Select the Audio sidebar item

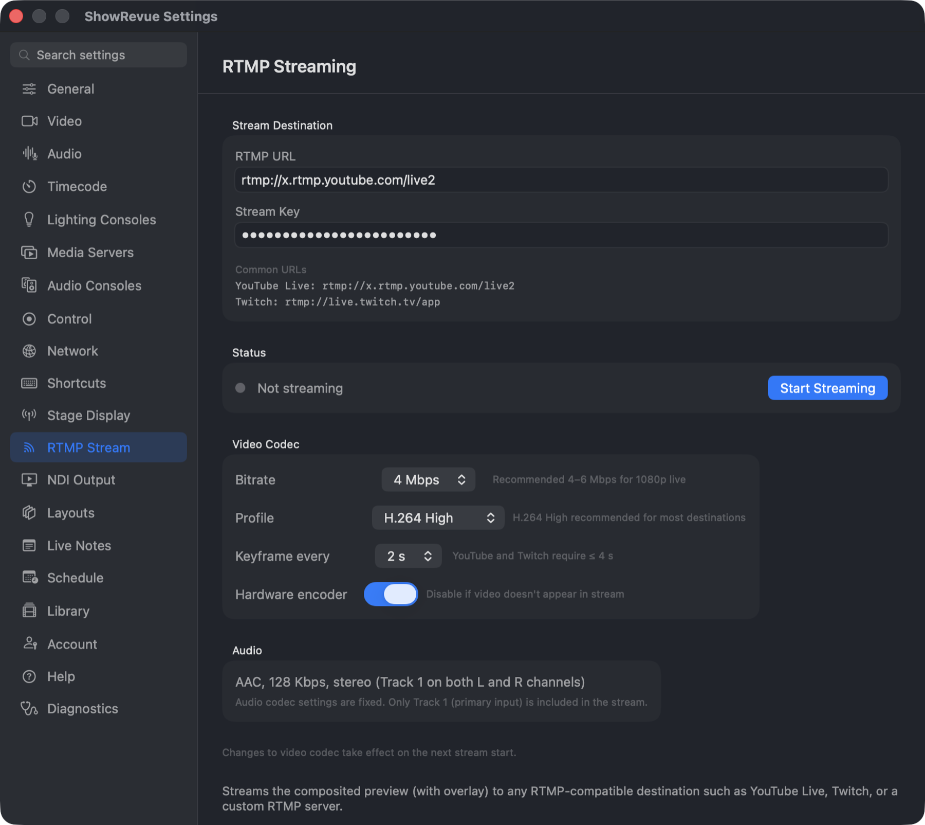[x=98, y=154]
